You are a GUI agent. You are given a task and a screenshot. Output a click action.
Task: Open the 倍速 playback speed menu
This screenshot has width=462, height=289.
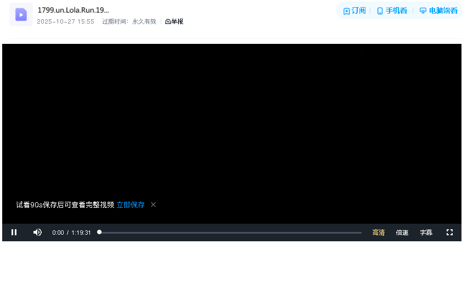coord(402,233)
